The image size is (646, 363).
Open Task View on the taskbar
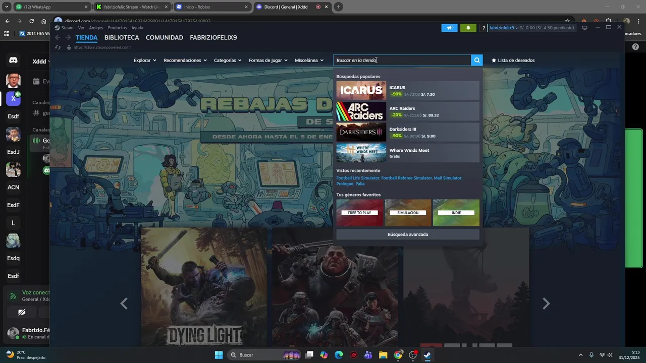pos(309,355)
